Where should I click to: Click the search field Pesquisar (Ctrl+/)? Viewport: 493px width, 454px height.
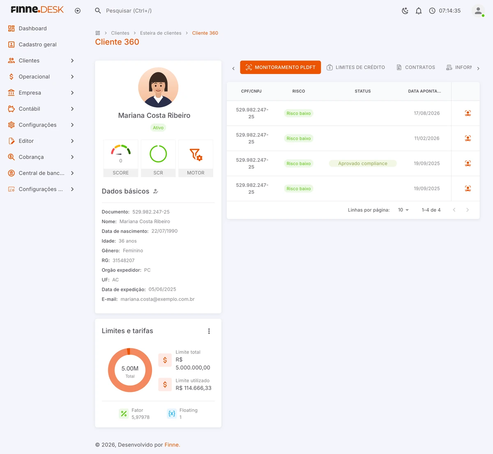(x=129, y=11)
